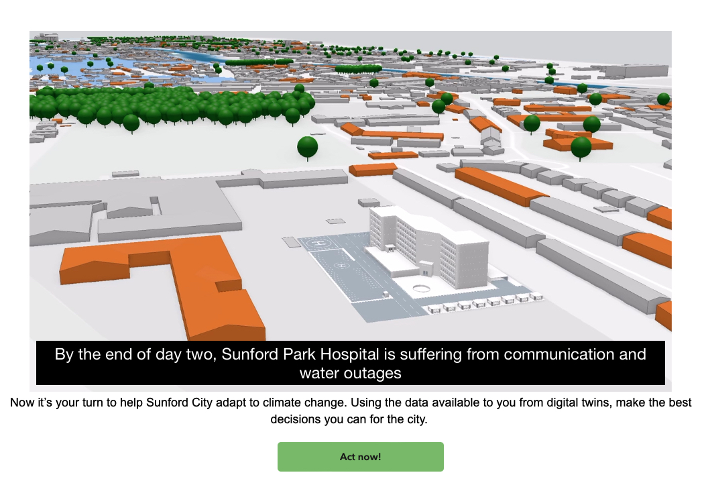
Task: Click the lower helipad H marking
Action: (x=343, y=265)
